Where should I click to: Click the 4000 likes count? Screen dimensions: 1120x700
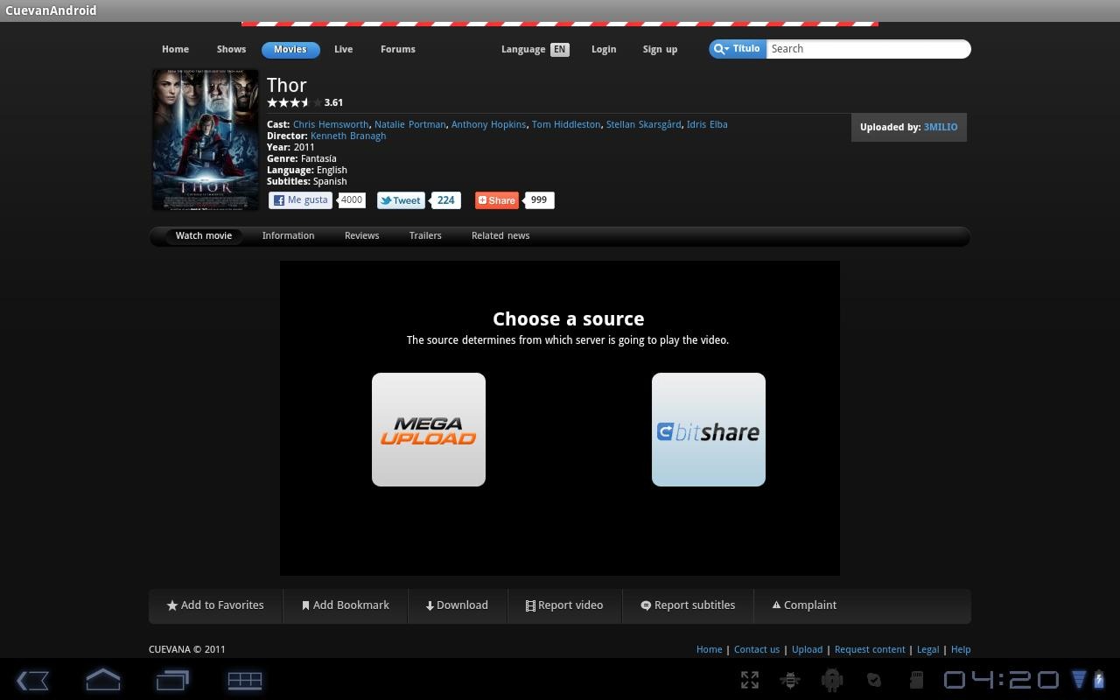(352, 200)
